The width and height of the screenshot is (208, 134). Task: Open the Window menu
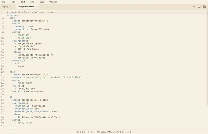tap(53, 2)
